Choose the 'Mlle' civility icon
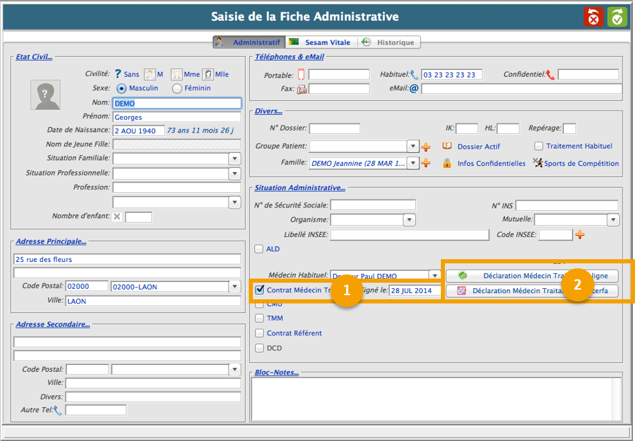Viewport: 635px width, 441px height. (208, 74)
